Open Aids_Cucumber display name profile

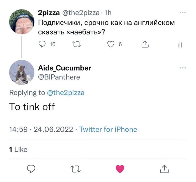64,68
